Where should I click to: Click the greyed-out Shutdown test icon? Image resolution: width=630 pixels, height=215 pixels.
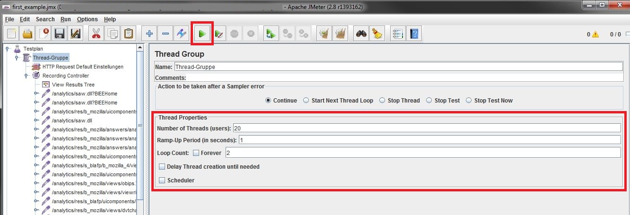251,34
